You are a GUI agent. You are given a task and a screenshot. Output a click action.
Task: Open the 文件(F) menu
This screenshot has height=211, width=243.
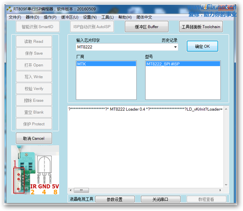(15, 17)
